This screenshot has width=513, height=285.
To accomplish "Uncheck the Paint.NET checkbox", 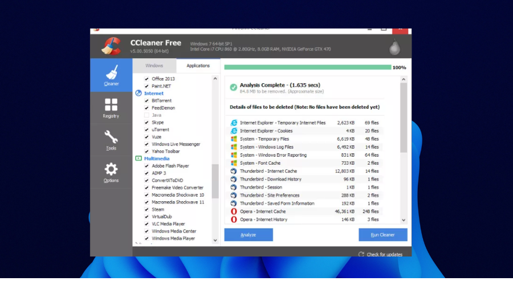I will (146, 86).
